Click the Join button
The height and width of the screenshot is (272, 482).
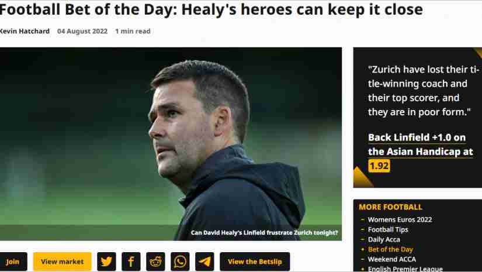13,261
